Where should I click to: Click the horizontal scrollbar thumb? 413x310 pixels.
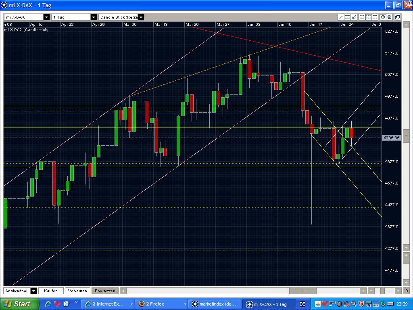coord(303,291)
